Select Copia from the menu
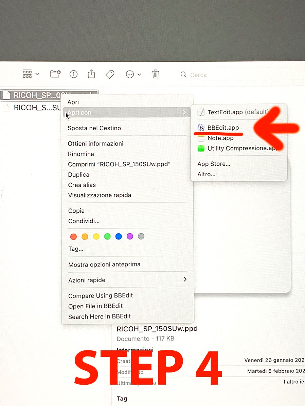This screenshot has height=406, width=305. [x=76, y=211]
